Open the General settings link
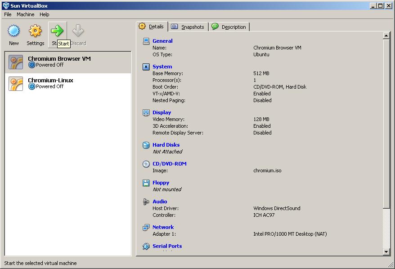This screenshot has height=269, width=395. [x=162, y=41]
